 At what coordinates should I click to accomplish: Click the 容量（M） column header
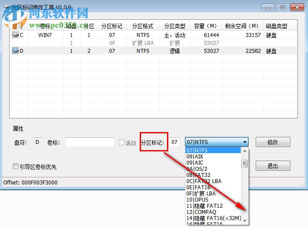tap(206, 26)
